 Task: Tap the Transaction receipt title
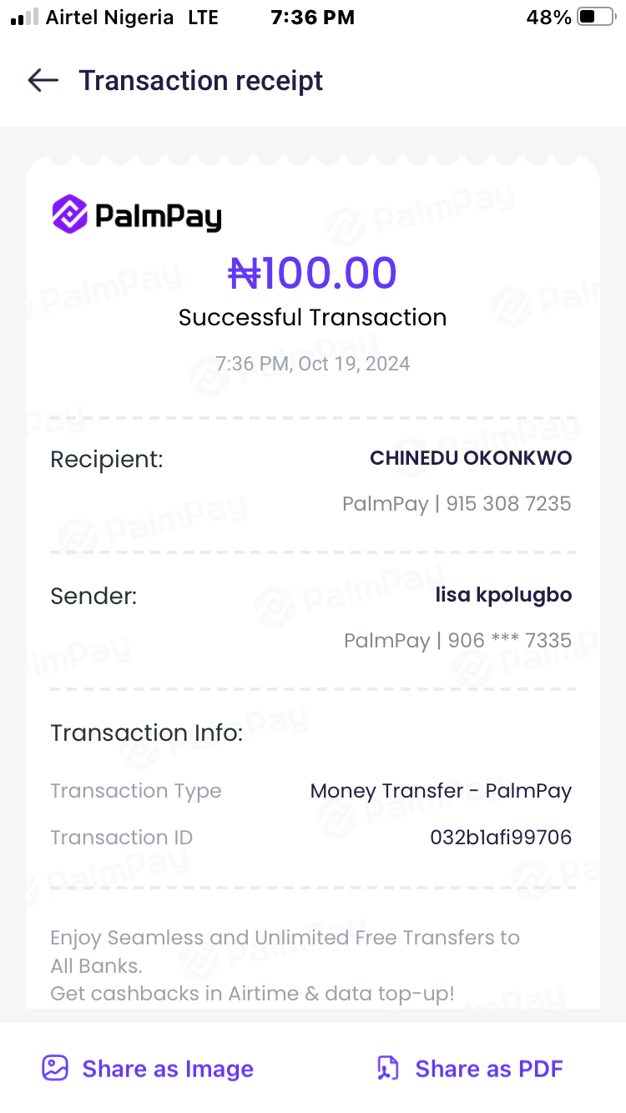coord(200,81)
